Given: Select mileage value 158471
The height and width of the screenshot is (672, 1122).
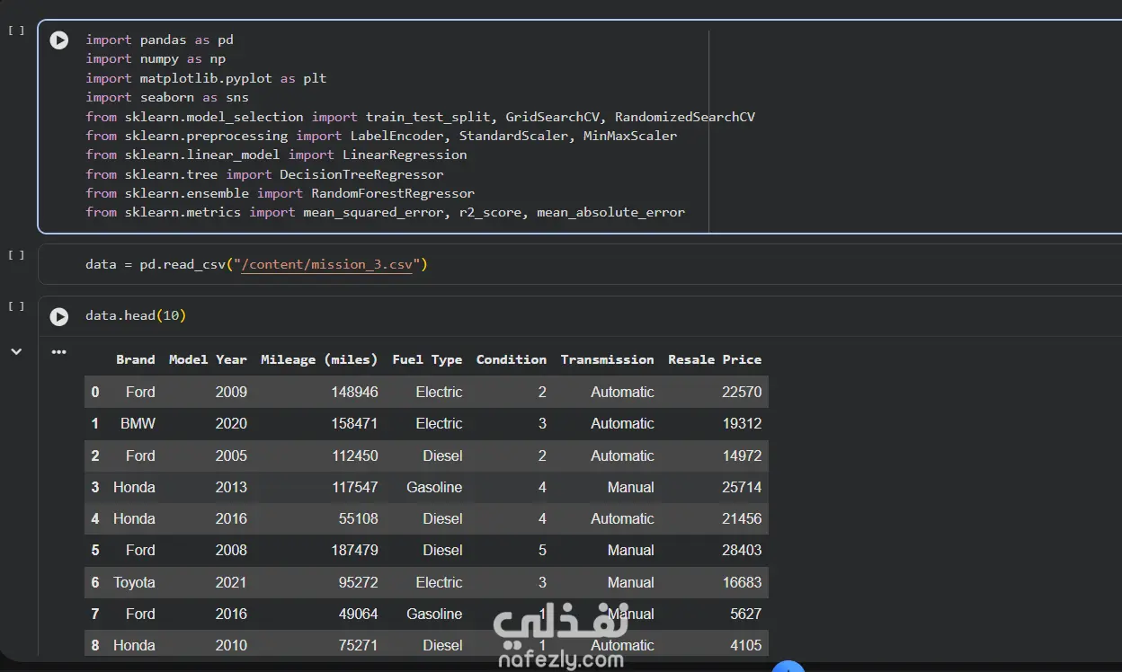Looking at the screenshot, I should pos(355,423).
